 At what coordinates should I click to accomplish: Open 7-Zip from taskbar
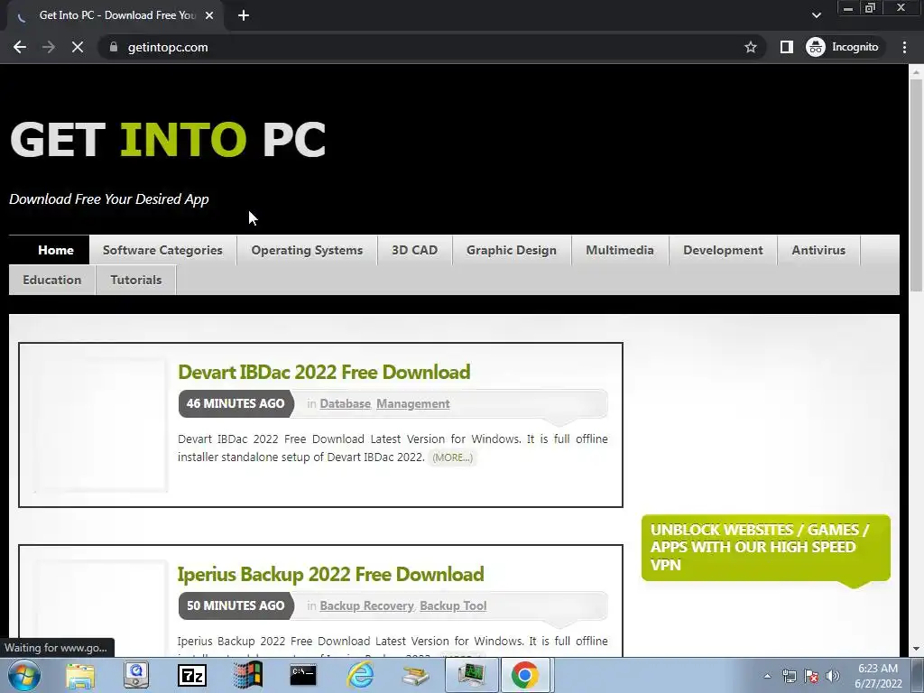point(192,675)
